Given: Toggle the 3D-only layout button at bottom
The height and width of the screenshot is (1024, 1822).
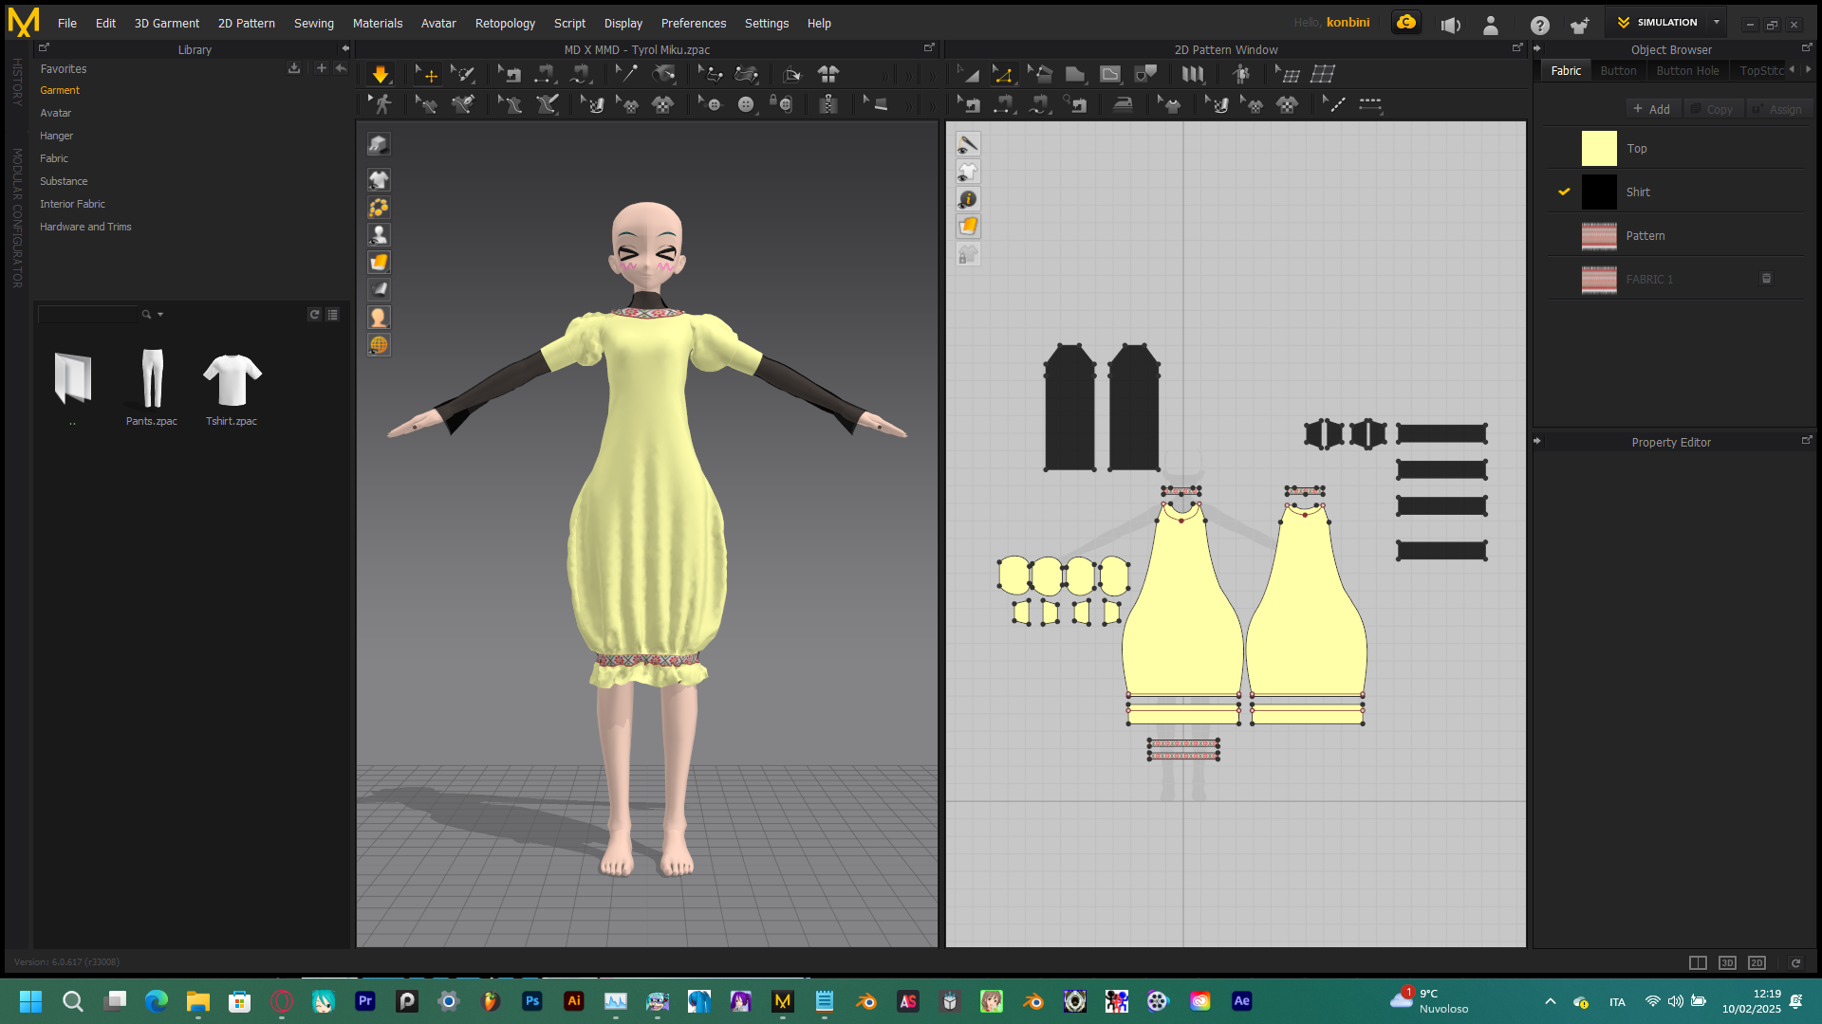Looking at the screenshot, I should [1728, 962].
